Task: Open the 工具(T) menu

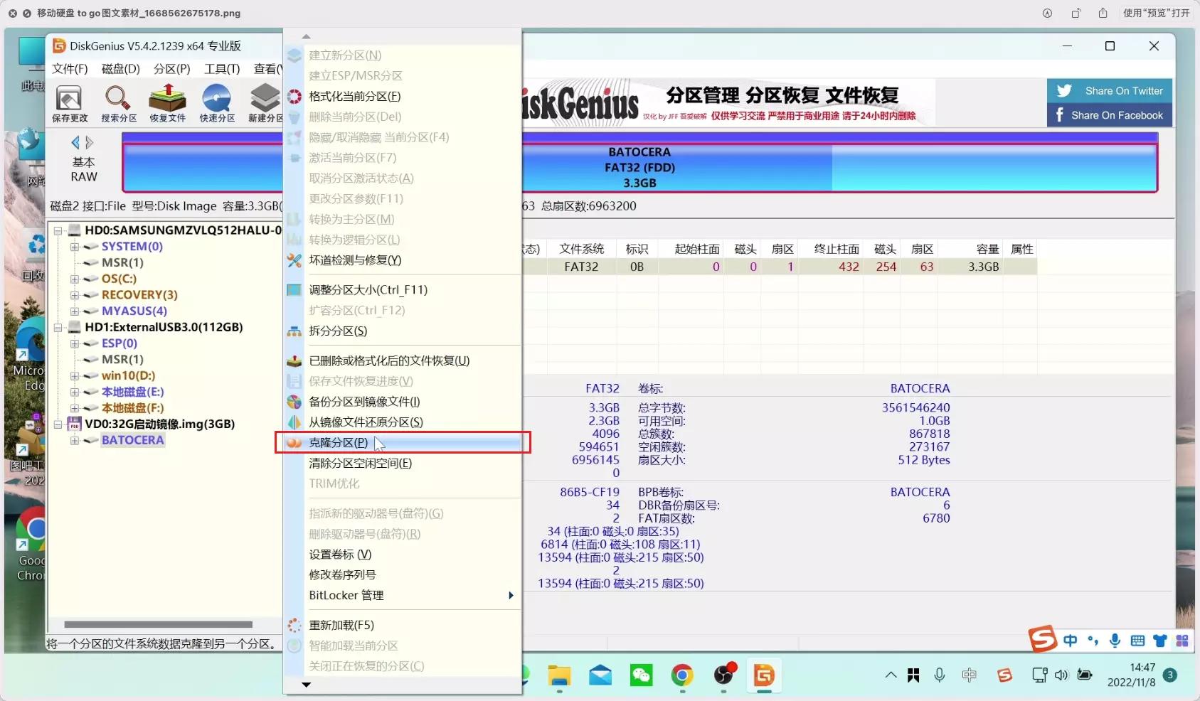Action: pos(221,69)
